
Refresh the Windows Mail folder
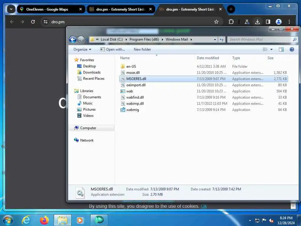(x=222, y=39)
